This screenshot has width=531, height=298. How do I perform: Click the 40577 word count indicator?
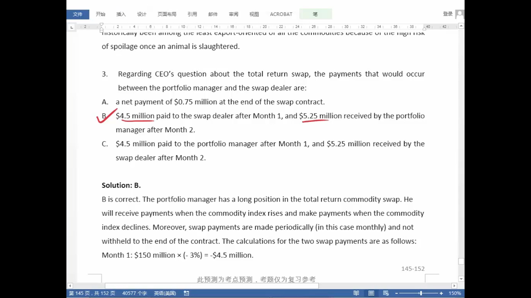click(x=134, y=293)
